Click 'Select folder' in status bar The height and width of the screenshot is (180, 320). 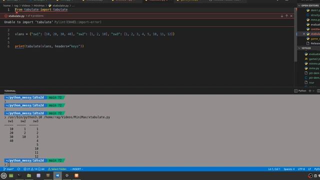coord(57,169)
